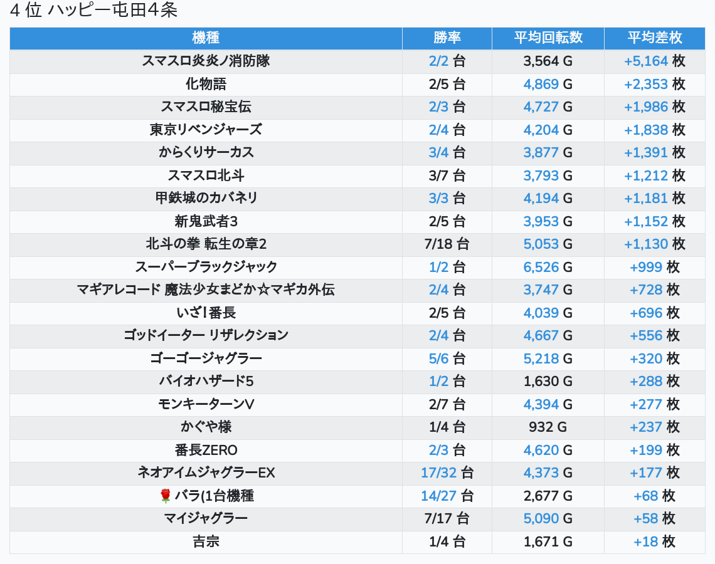Click the 機種 column header
Screen dimensions: 715x564
click(x=206, y=38)
